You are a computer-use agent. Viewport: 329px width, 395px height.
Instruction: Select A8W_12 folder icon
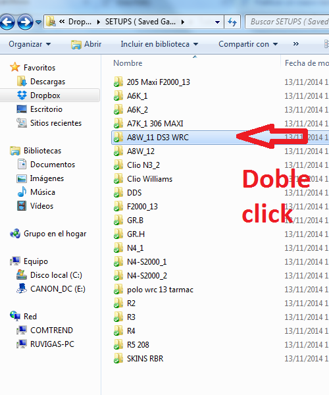[x=118, y=151]
